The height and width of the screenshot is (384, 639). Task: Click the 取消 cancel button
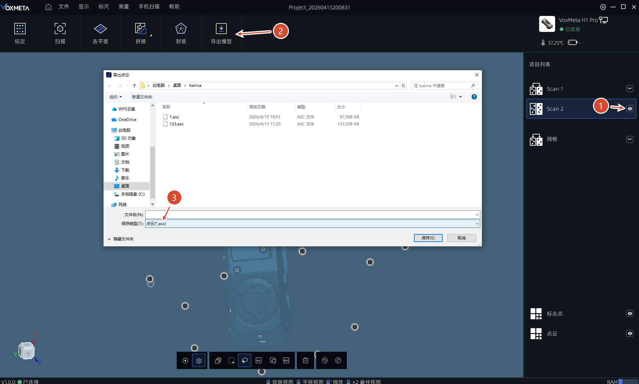(x=461, y=238)
